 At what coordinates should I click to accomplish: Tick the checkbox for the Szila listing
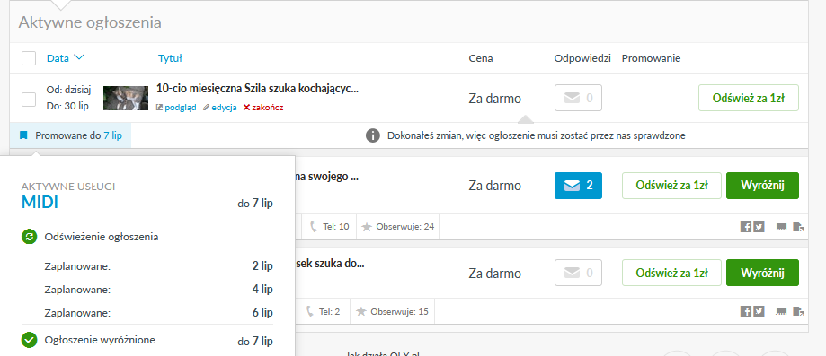click(29, 99)
